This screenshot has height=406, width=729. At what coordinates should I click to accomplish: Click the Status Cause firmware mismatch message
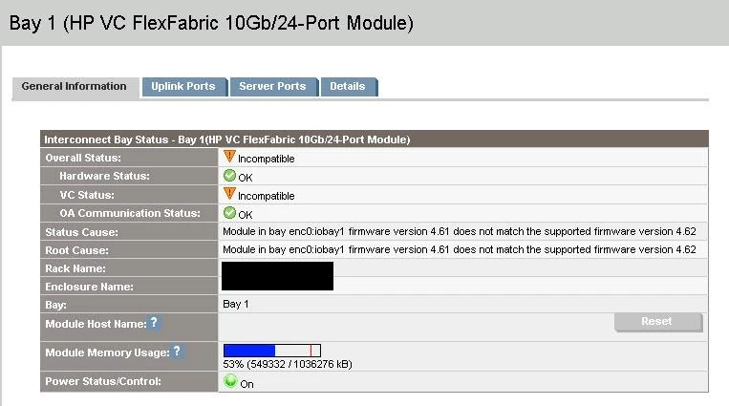[459, 231]
